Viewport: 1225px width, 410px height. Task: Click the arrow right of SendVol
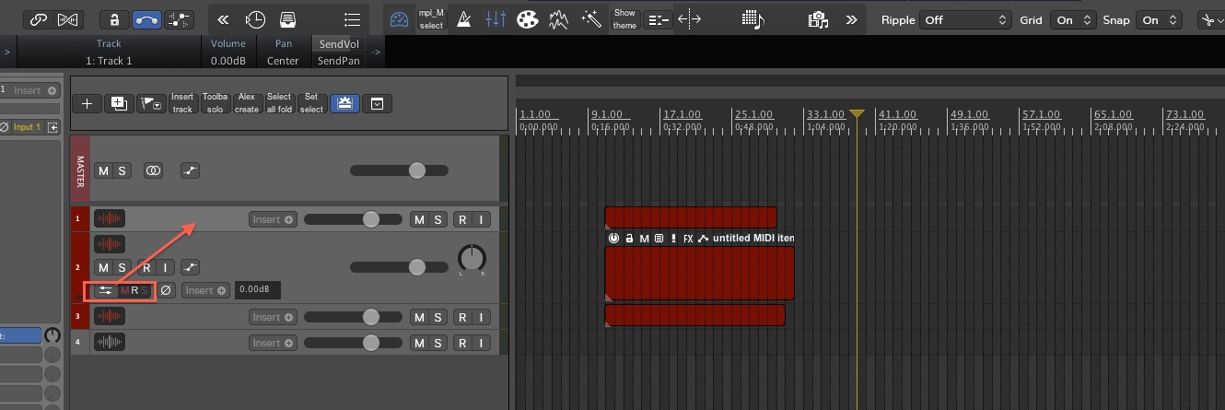(x=375, y=53)
